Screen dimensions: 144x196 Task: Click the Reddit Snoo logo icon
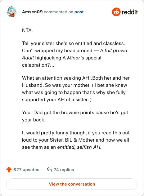[116, 12]
